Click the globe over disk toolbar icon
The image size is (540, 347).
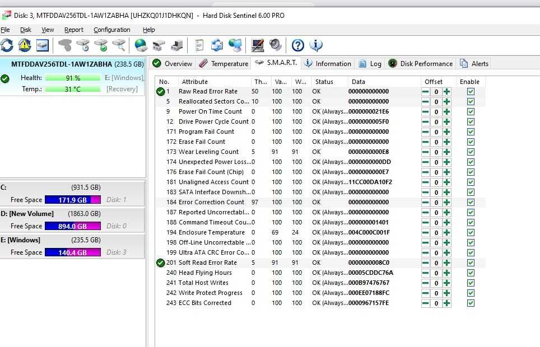tap(141, 45)
